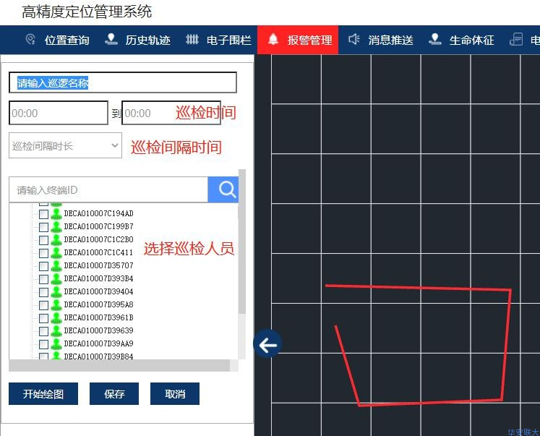Click the green user icon for DECA010007D35707
540x436 pixels.
pyautogui.click(x=56, y=266)
